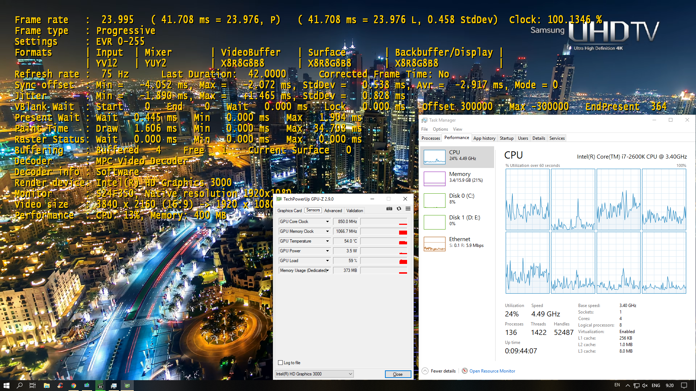This screenshot has width=696, height=391.
Task: Switch to the App history tab
Action: (x=484, y=138)
